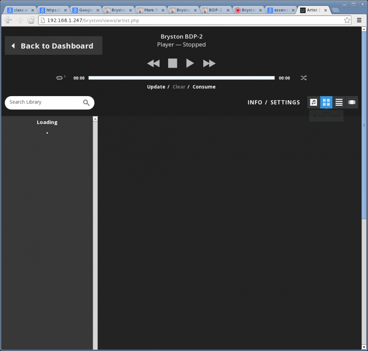This screenshot has width=368, height=351.
Task: Click the total time 00:00 label
Action: tap(284, 78)
